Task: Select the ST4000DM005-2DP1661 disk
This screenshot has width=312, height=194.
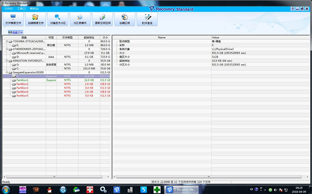Action: (x=29, y=49)
